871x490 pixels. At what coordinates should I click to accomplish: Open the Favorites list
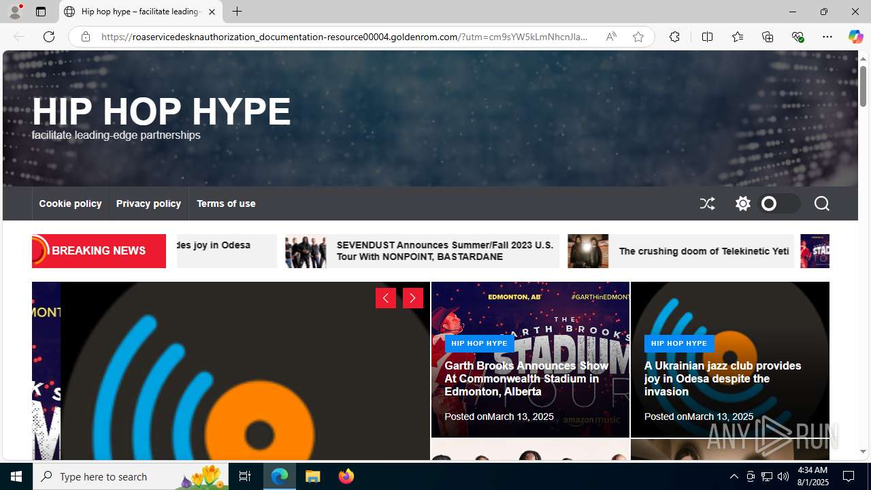coord(738,37)
